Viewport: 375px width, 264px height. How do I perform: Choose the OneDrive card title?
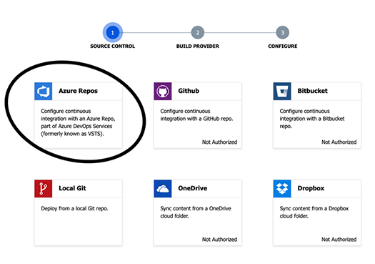[x=193, y=188]
